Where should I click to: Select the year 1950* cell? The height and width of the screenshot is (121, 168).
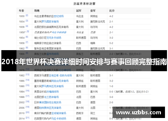[x=22, y=32]
